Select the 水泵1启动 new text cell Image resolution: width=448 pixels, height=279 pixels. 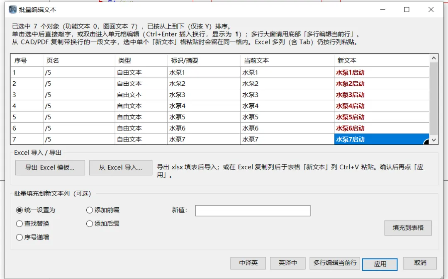(382, 73)
